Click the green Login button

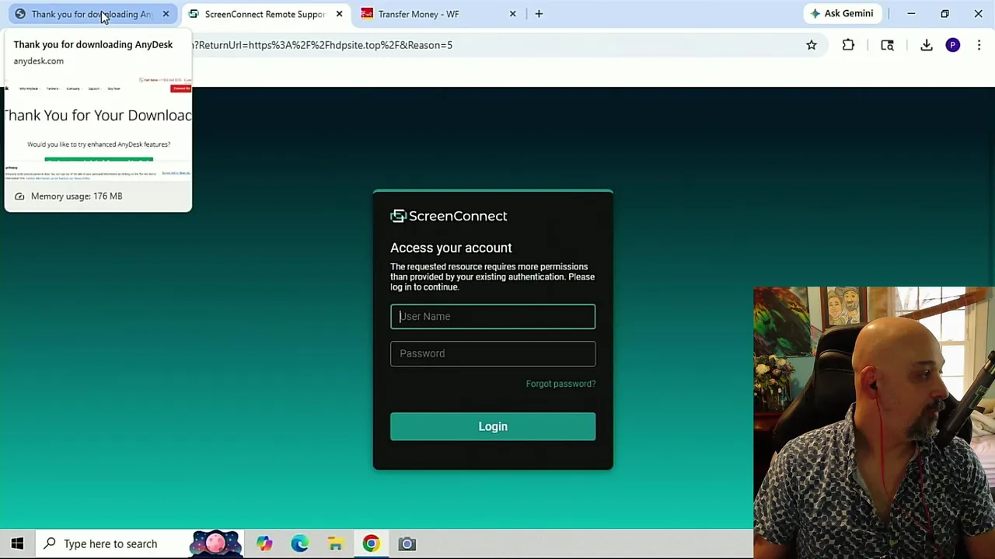click(493, 426)
